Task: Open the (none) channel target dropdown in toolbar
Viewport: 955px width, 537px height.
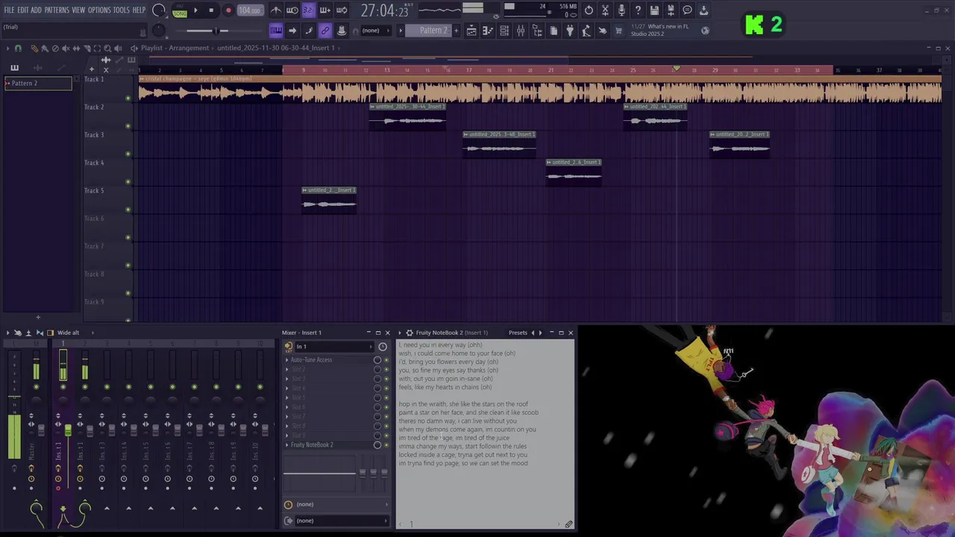Action: [x=375, y=31]
